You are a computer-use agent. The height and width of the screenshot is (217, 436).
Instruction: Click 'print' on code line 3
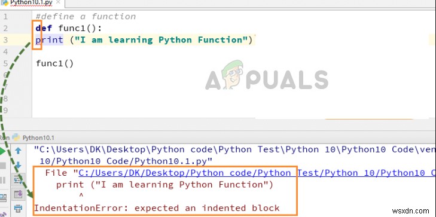point(49,40)
